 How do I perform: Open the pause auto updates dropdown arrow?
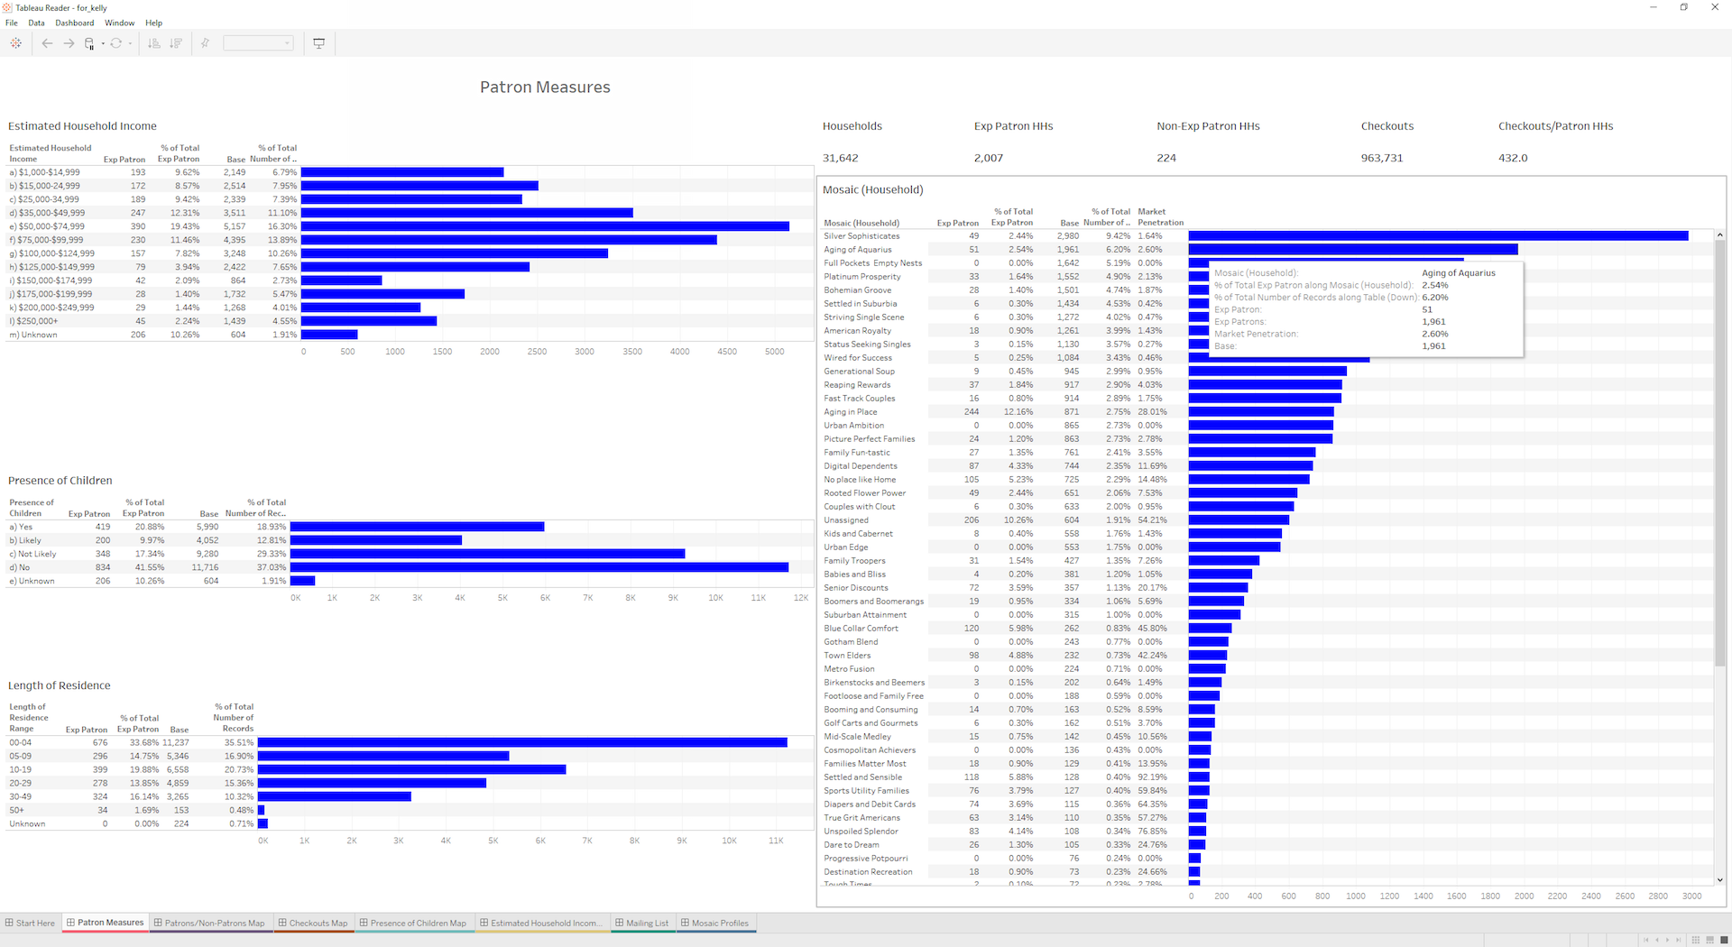[103, 43]
